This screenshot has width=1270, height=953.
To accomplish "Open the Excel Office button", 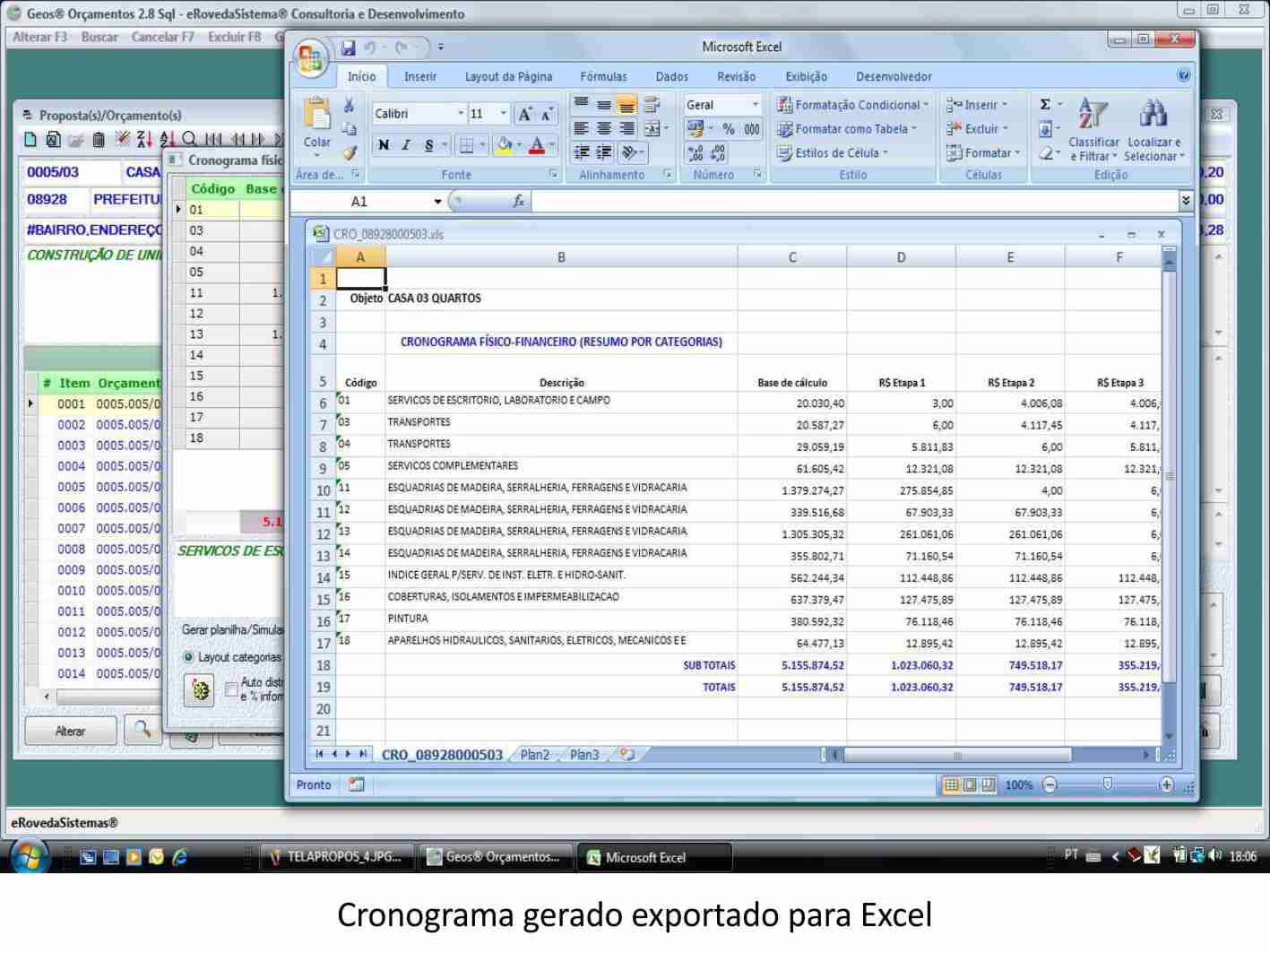I will point(311,59).
